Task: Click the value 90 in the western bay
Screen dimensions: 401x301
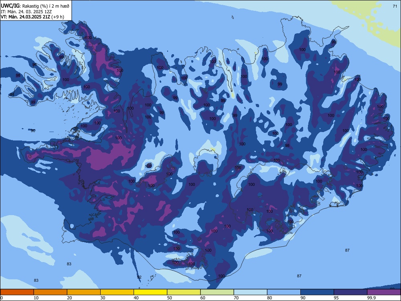Action: pos(33,130)
